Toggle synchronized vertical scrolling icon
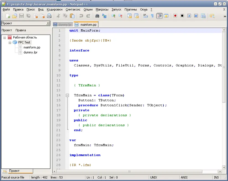Image resolution: width=228 pixels, height=181 pixels. pyautogui.click(x=129, y=16)
